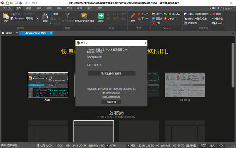Switch to the 布局 ribbon tab
This screenshot has width=236, height=148.
(79, 8)
